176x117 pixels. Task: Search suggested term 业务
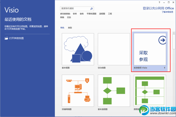(82, 14)
